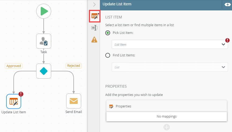Click the Approved outcome label

[x=13, y=66]
